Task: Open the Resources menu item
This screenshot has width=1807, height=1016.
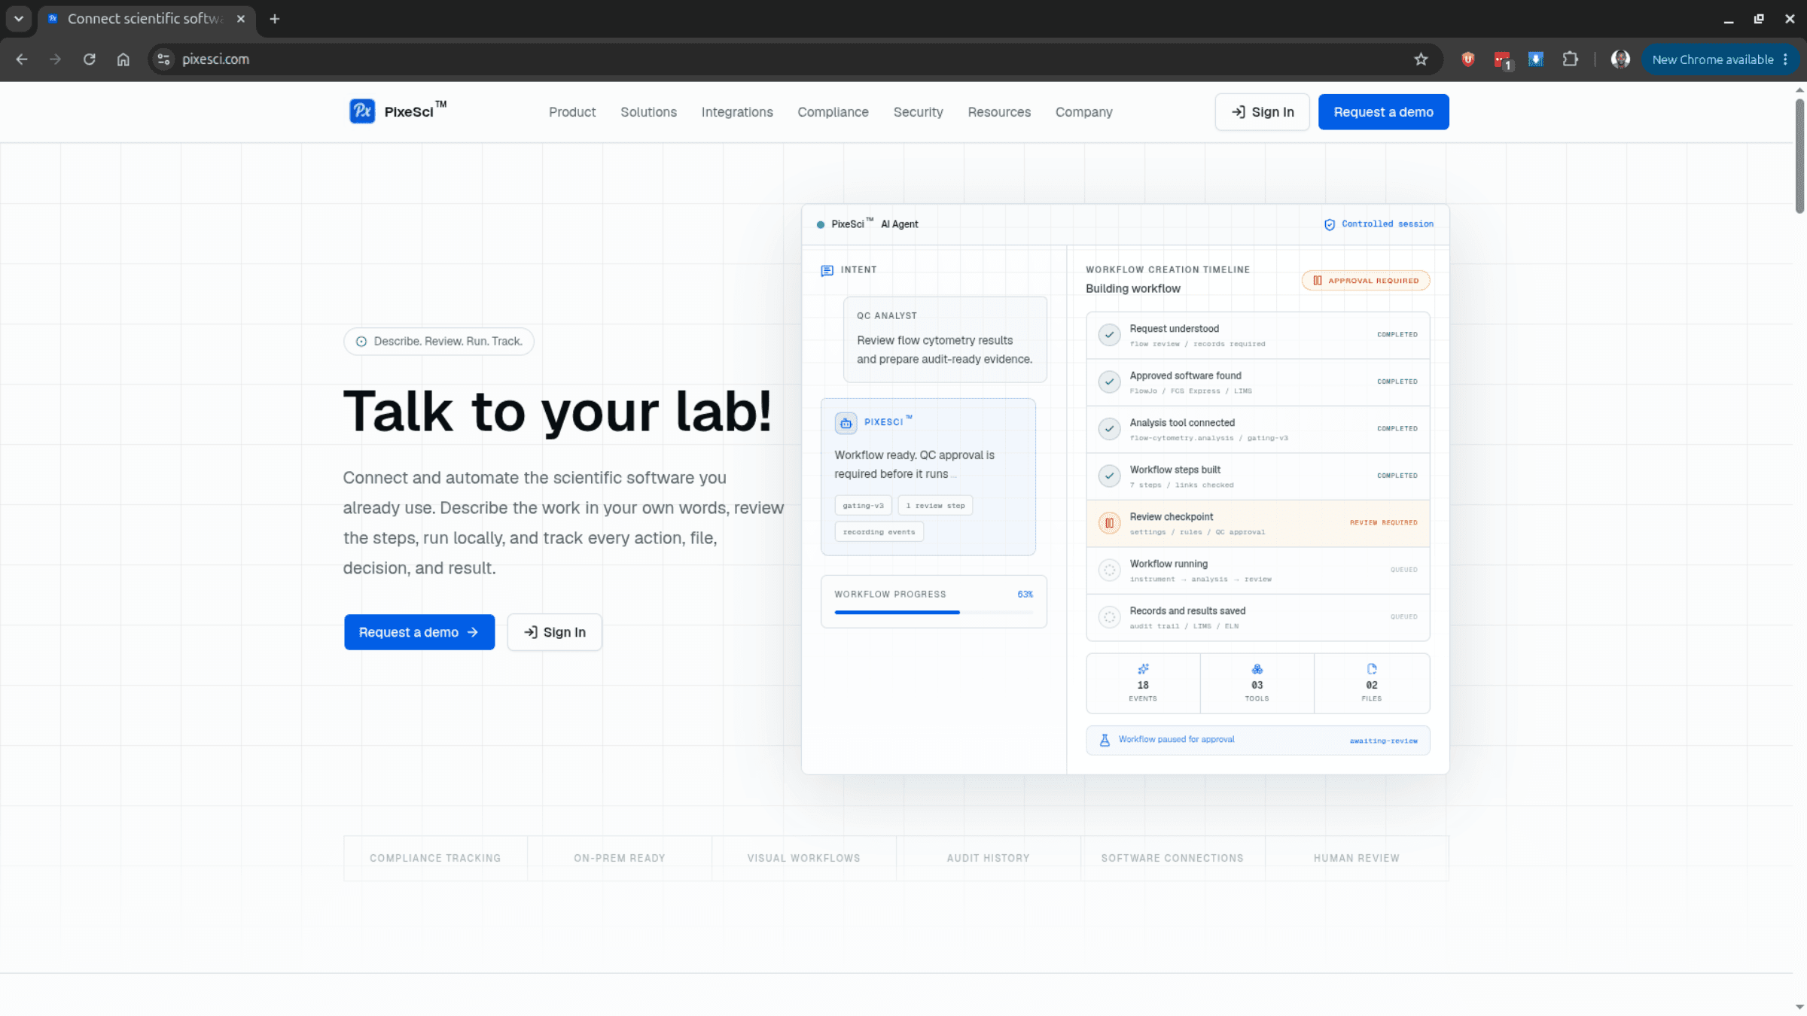Action: click(999, 112)
